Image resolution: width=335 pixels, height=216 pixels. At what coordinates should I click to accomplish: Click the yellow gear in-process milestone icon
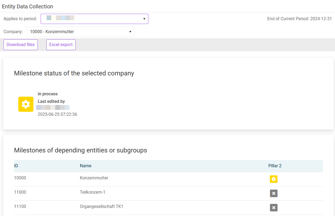pyautogui.click(x=26, y=104)
